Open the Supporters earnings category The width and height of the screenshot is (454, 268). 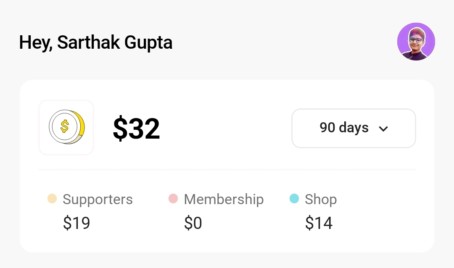(x=98, y=199)
